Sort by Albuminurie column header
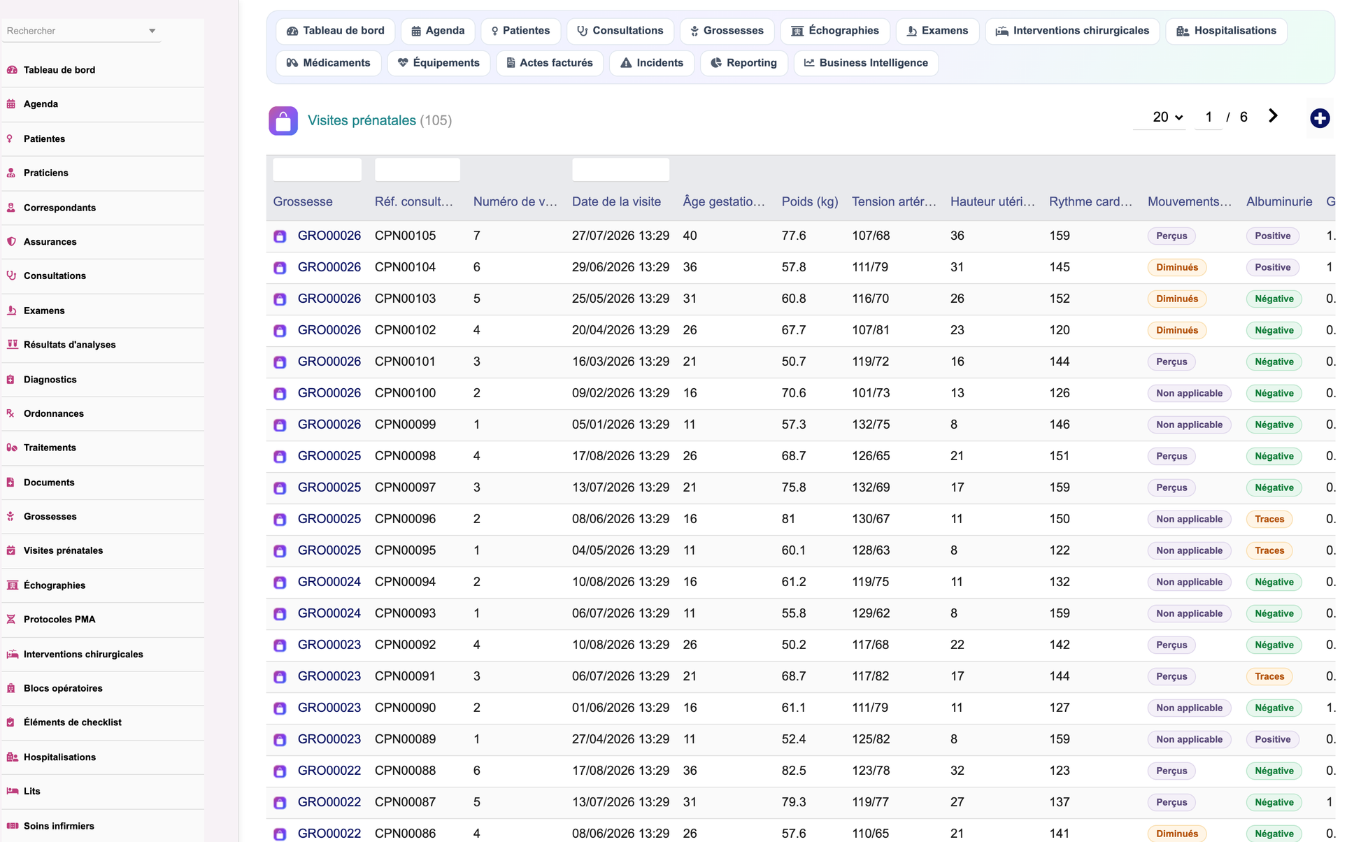 coord(1279,201)
